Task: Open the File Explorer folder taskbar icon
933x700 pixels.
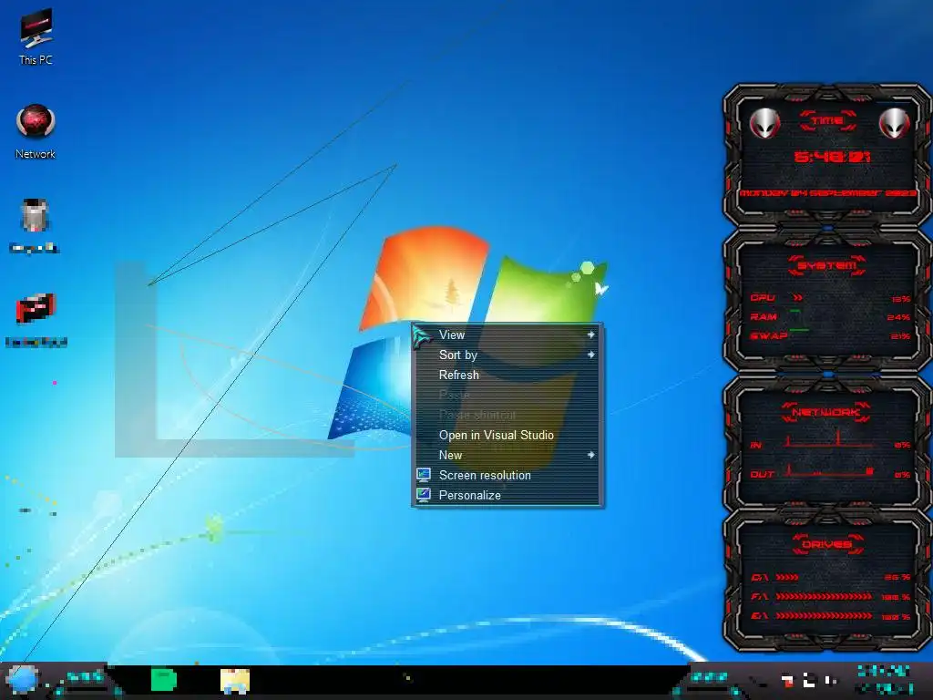Action: (x=235, y=681)
